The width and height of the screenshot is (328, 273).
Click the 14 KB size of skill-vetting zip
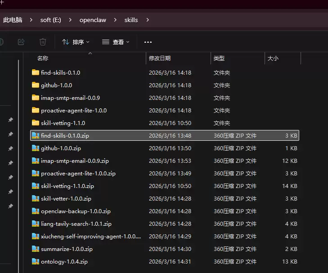(290, 186)
